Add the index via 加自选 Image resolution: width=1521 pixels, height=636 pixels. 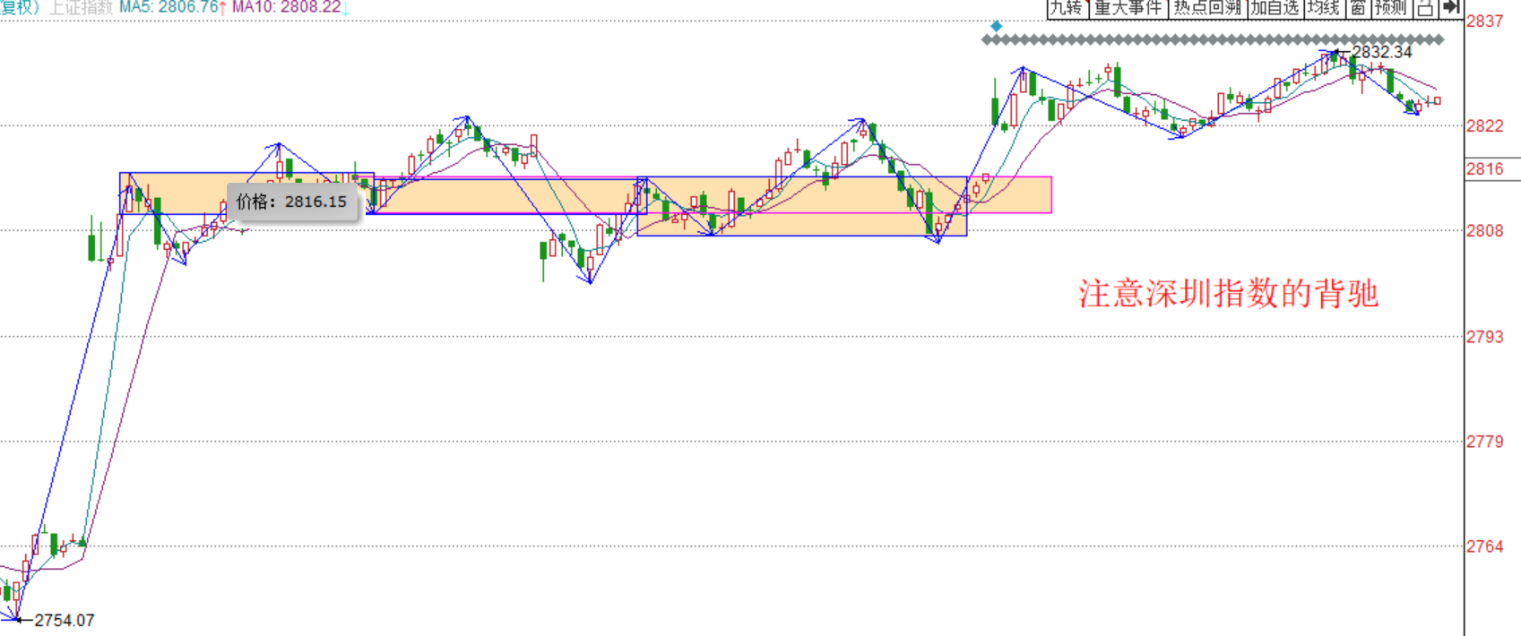point(1275,8)
